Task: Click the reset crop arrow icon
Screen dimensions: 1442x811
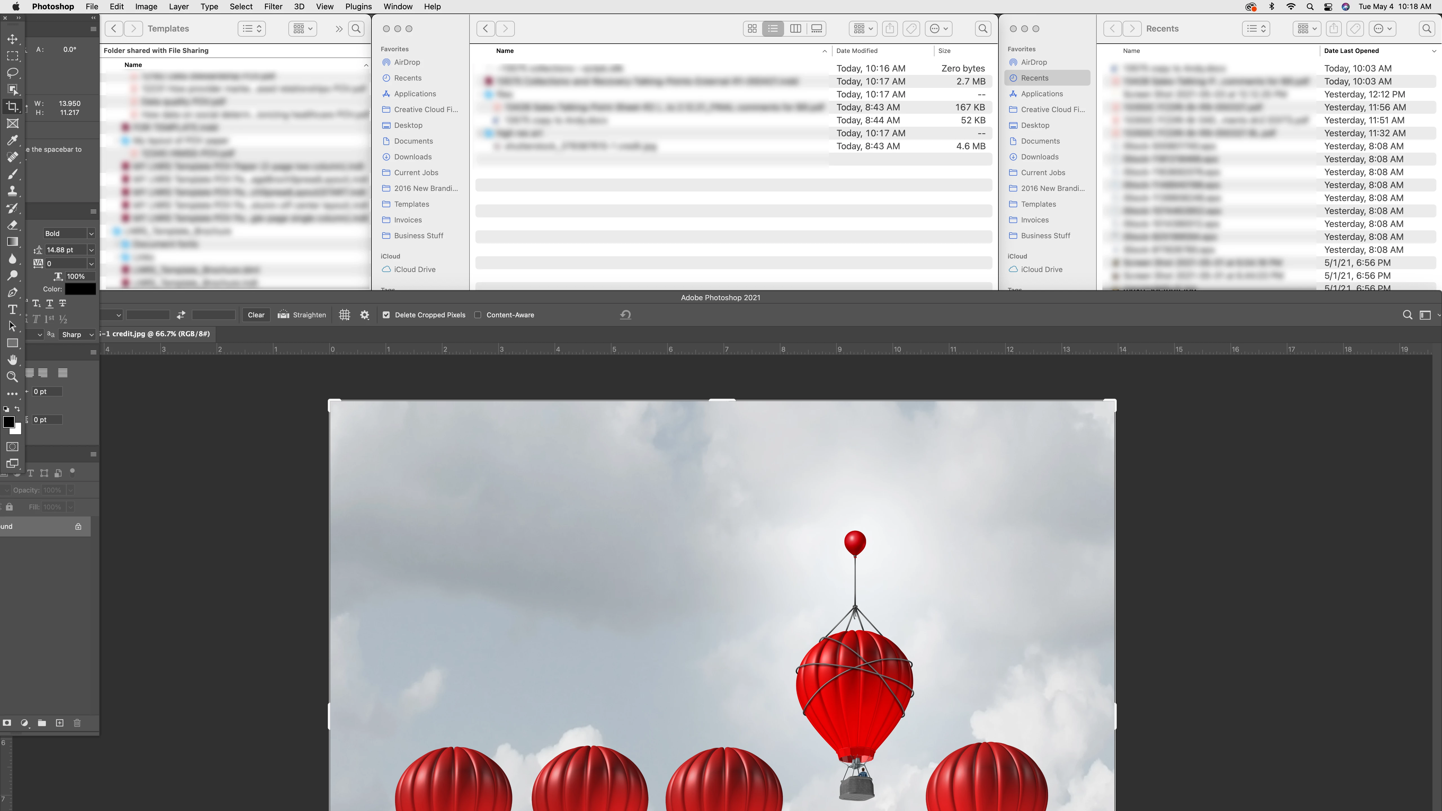Action: coord(625,315)
